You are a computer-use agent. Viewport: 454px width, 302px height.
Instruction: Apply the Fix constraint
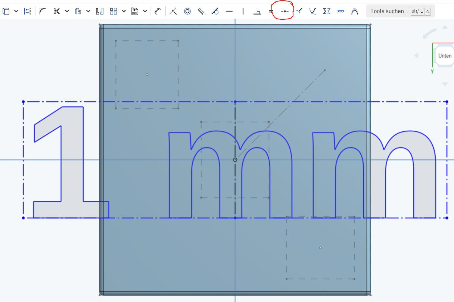tap(340, 11)
